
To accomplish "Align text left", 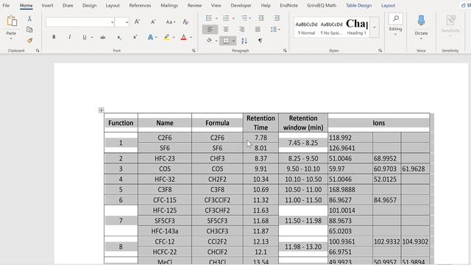I will pos(210,29).
